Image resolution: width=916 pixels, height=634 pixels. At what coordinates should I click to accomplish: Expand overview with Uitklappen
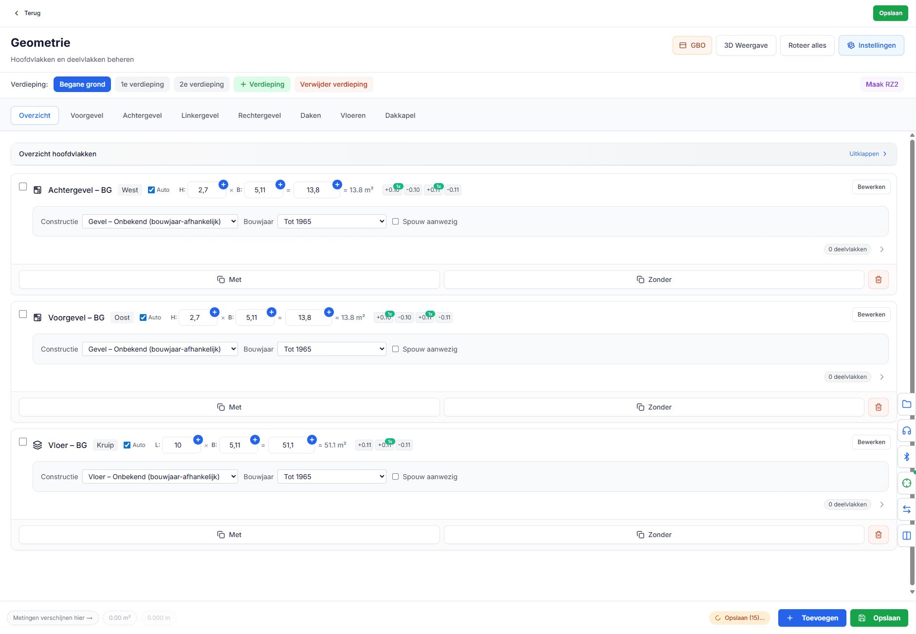(x=867, y=154)
